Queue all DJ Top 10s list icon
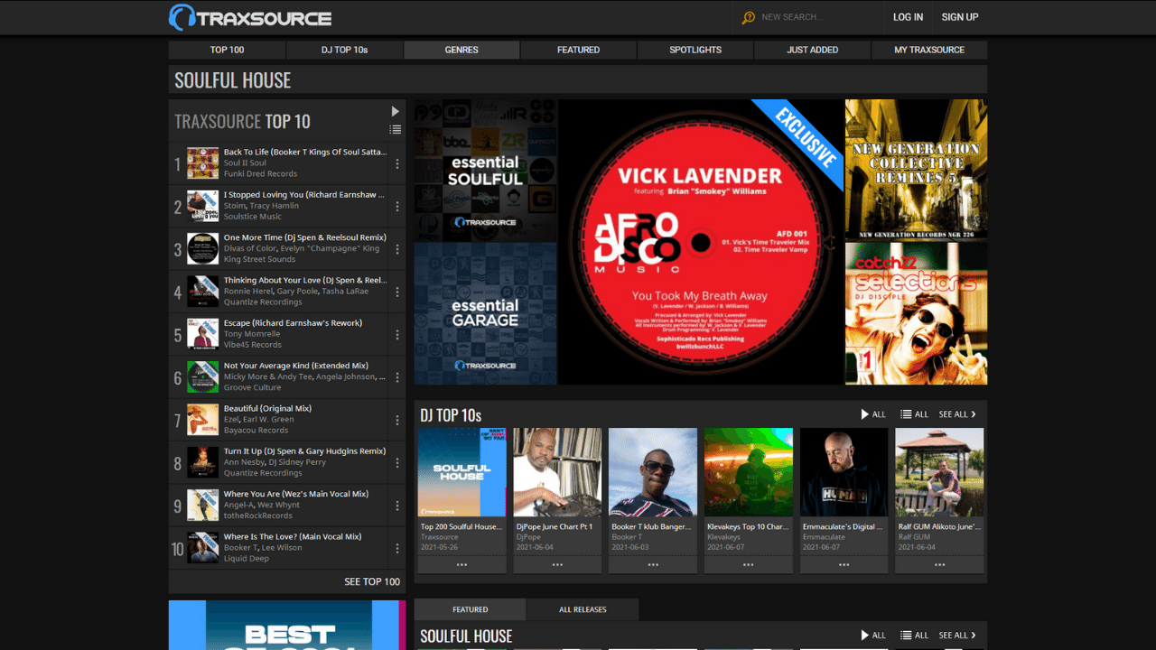The image size is (1156, 650). coord(914,414)
